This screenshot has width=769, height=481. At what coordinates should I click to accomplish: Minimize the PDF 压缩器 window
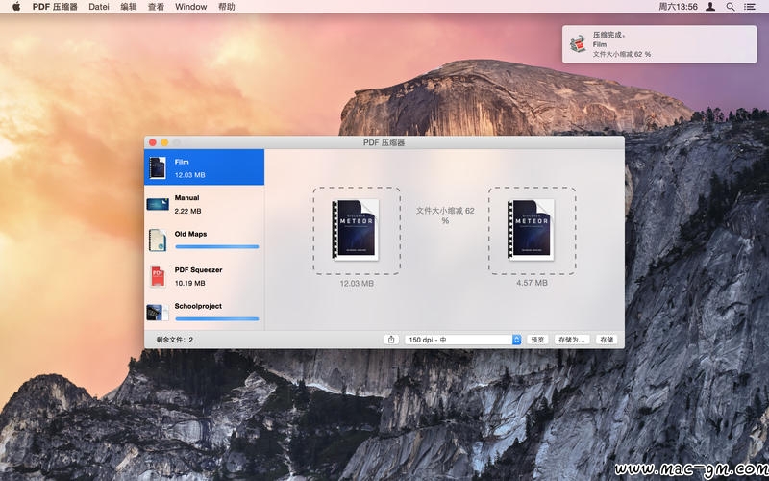pyautogui.click(x=164, y=142)
